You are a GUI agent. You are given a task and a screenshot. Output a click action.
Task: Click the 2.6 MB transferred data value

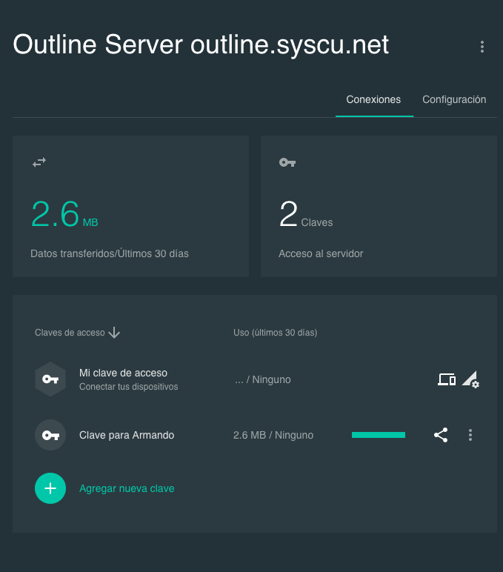[x=64, y=214]
